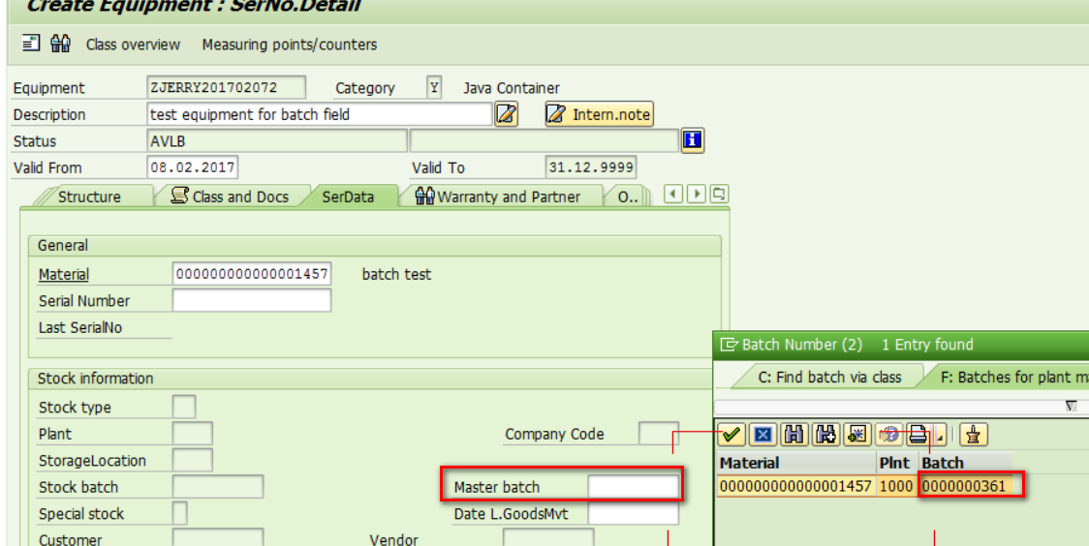
Task: Expand the restrictions triangle in batch popup
Action: click(1071, 406)
